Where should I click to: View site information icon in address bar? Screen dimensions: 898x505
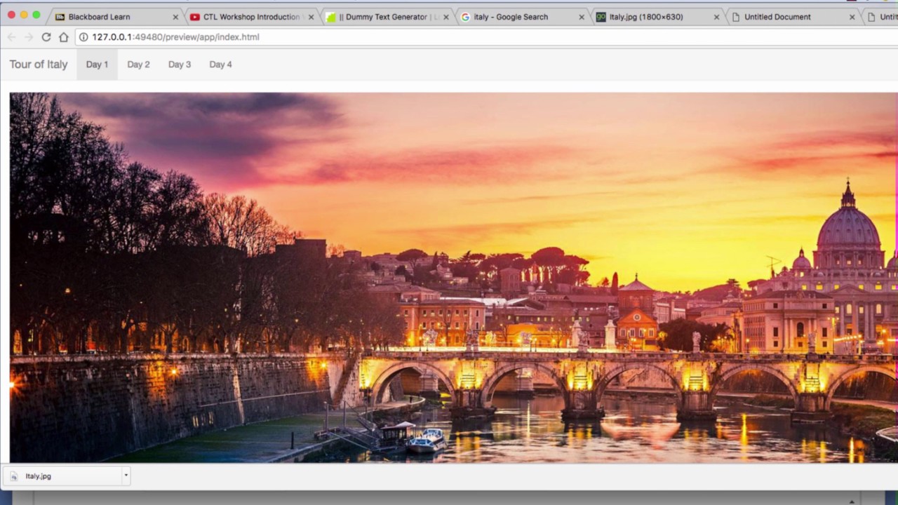point(83,37)
